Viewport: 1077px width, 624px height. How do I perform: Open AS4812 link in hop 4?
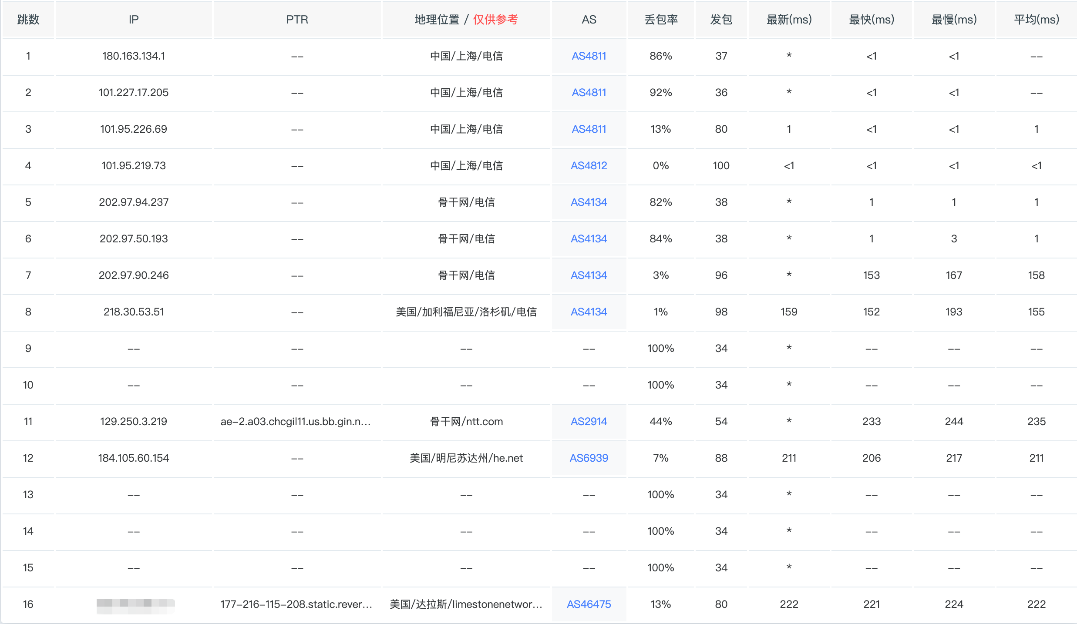[x=589, y=166]
